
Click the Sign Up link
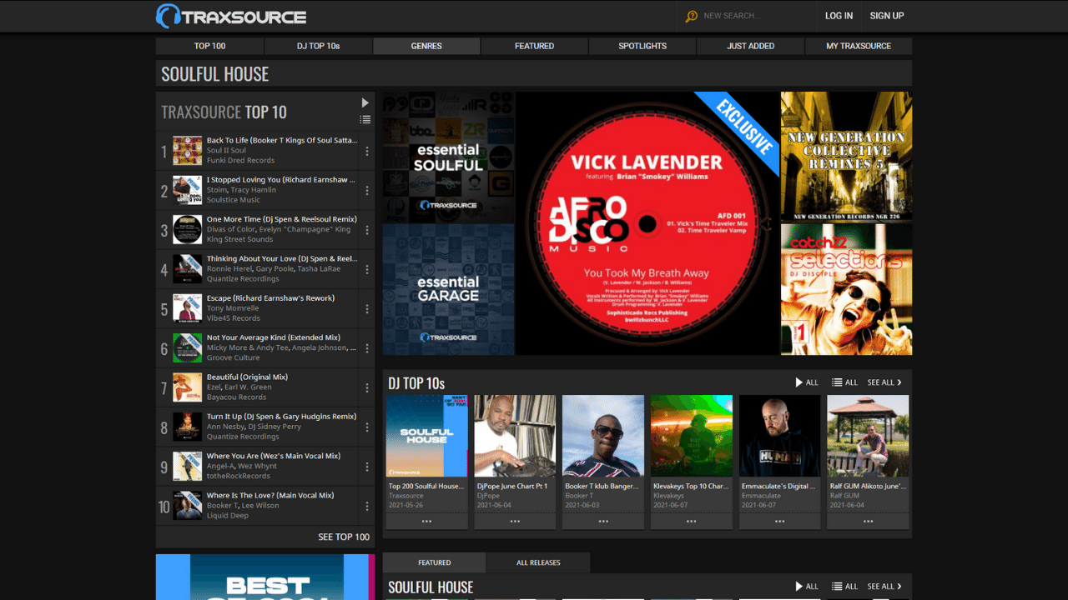(x=886, y=16)
